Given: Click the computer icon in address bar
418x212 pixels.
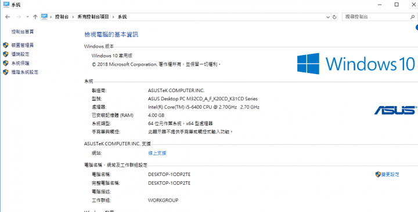Looking at the screenshot, I should coord(44,17).
